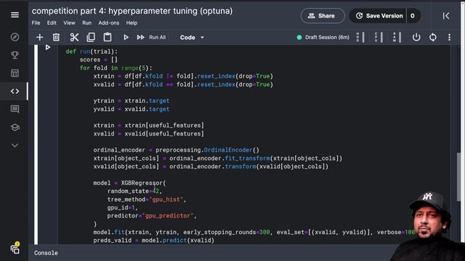Expand more sidebar items chevron

pos(15,145)
